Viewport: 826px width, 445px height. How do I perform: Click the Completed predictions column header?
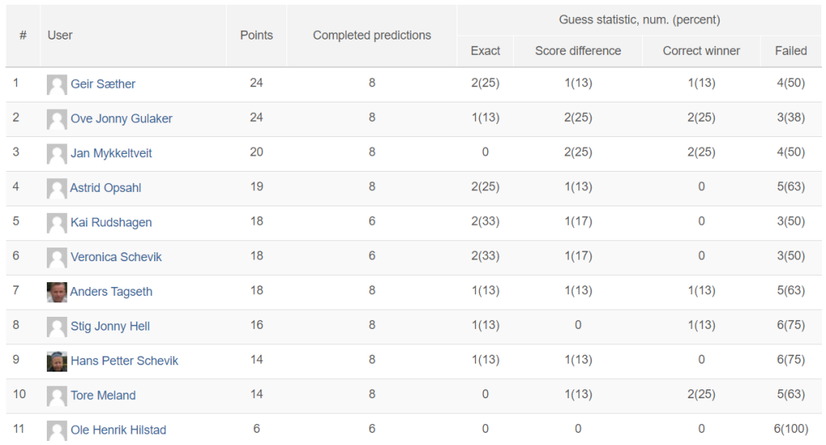[x=372, y=35]
